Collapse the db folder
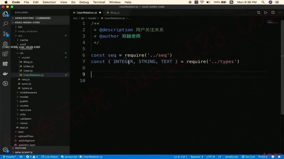 (x=40, y=53)
